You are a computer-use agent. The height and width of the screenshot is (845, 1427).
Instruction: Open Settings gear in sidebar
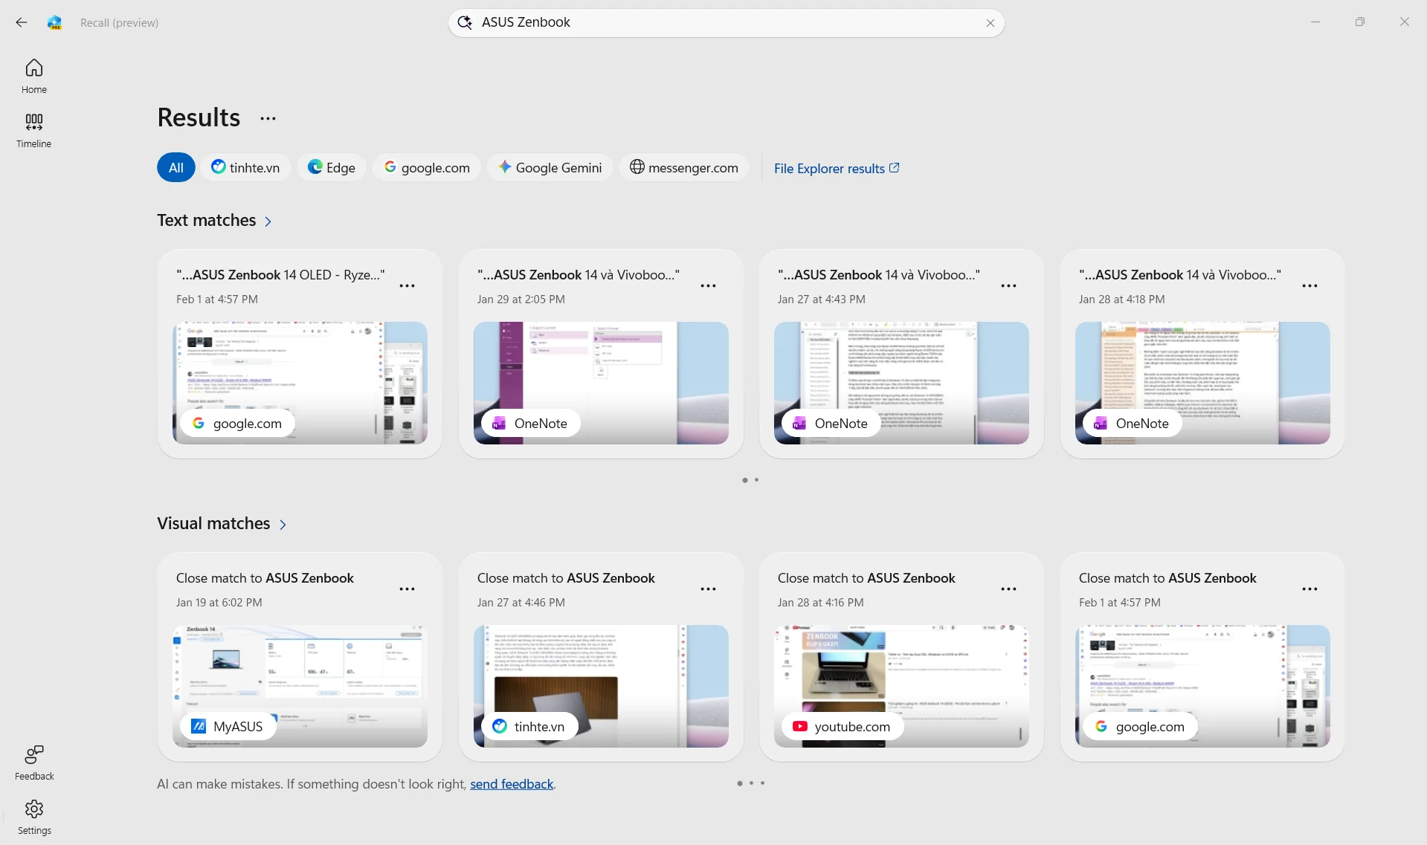point(34,817)
